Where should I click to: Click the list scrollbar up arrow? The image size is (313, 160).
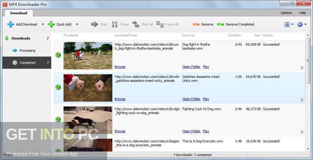(x=308, y=35)
